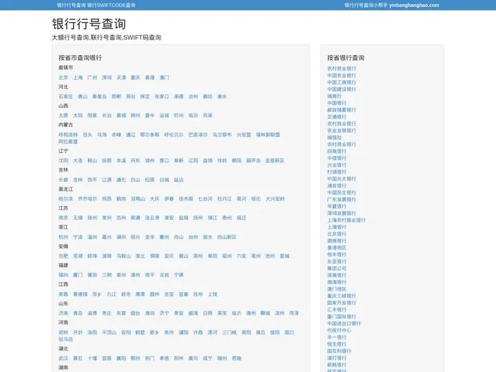Open the 天津 city link

(x=121, y=77)
